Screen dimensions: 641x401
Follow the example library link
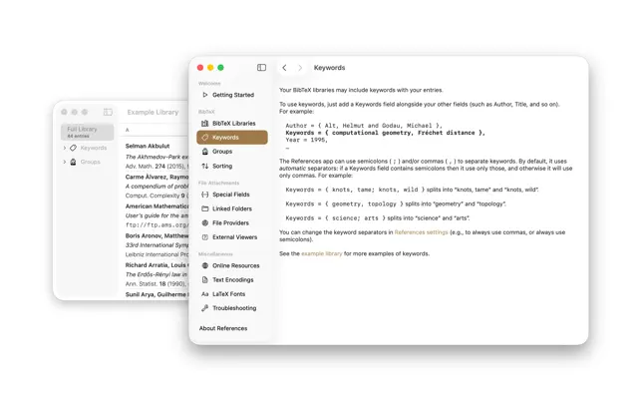pyautogui.click(x=322, y=253)
